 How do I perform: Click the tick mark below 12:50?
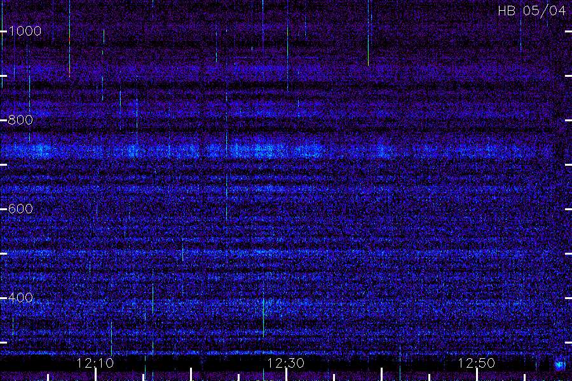coord(477,375)
